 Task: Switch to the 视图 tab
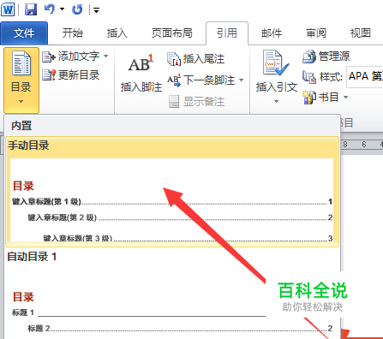coord(361,33)
